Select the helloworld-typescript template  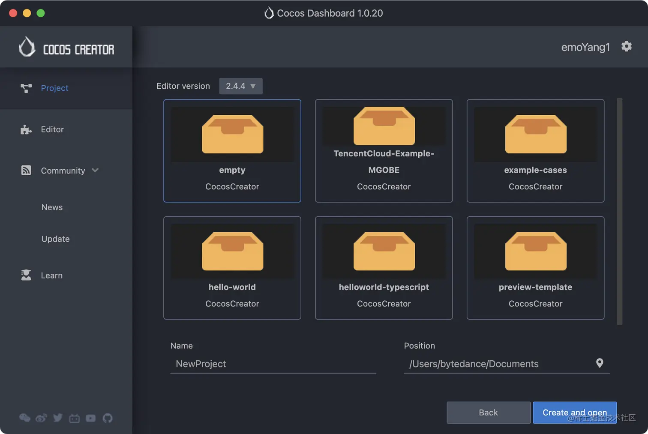coord(384,268)
